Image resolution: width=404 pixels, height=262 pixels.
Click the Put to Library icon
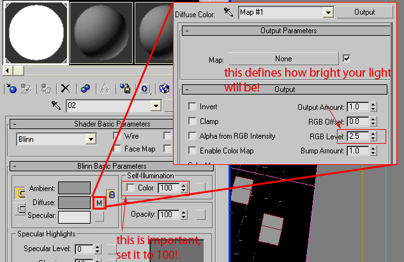[x=125, y=88]
